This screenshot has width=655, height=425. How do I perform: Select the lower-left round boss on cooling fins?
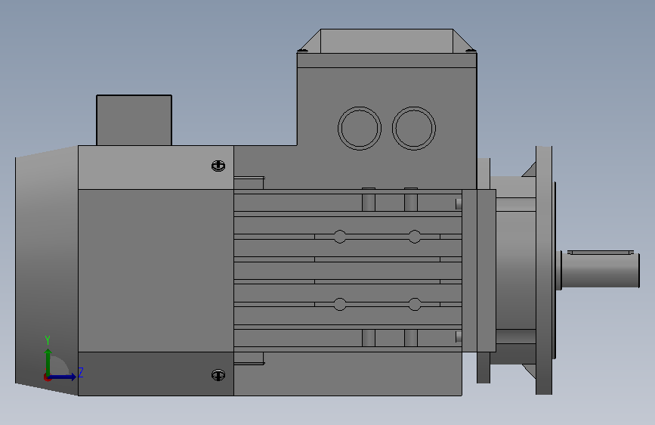coord(340,304)
